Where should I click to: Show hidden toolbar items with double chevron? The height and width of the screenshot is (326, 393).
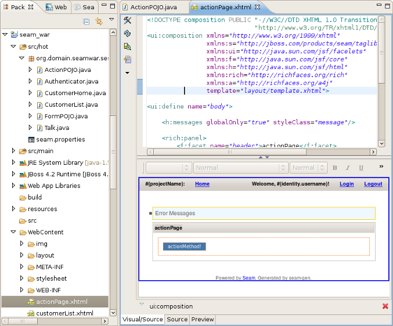pos(381,166)
